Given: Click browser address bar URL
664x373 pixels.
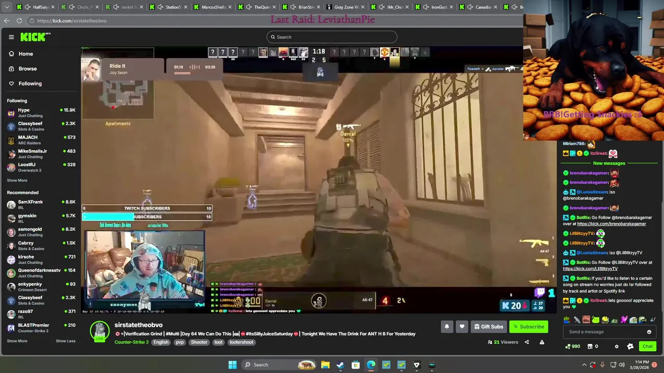Looking at the screenshot, I should 72,21.
